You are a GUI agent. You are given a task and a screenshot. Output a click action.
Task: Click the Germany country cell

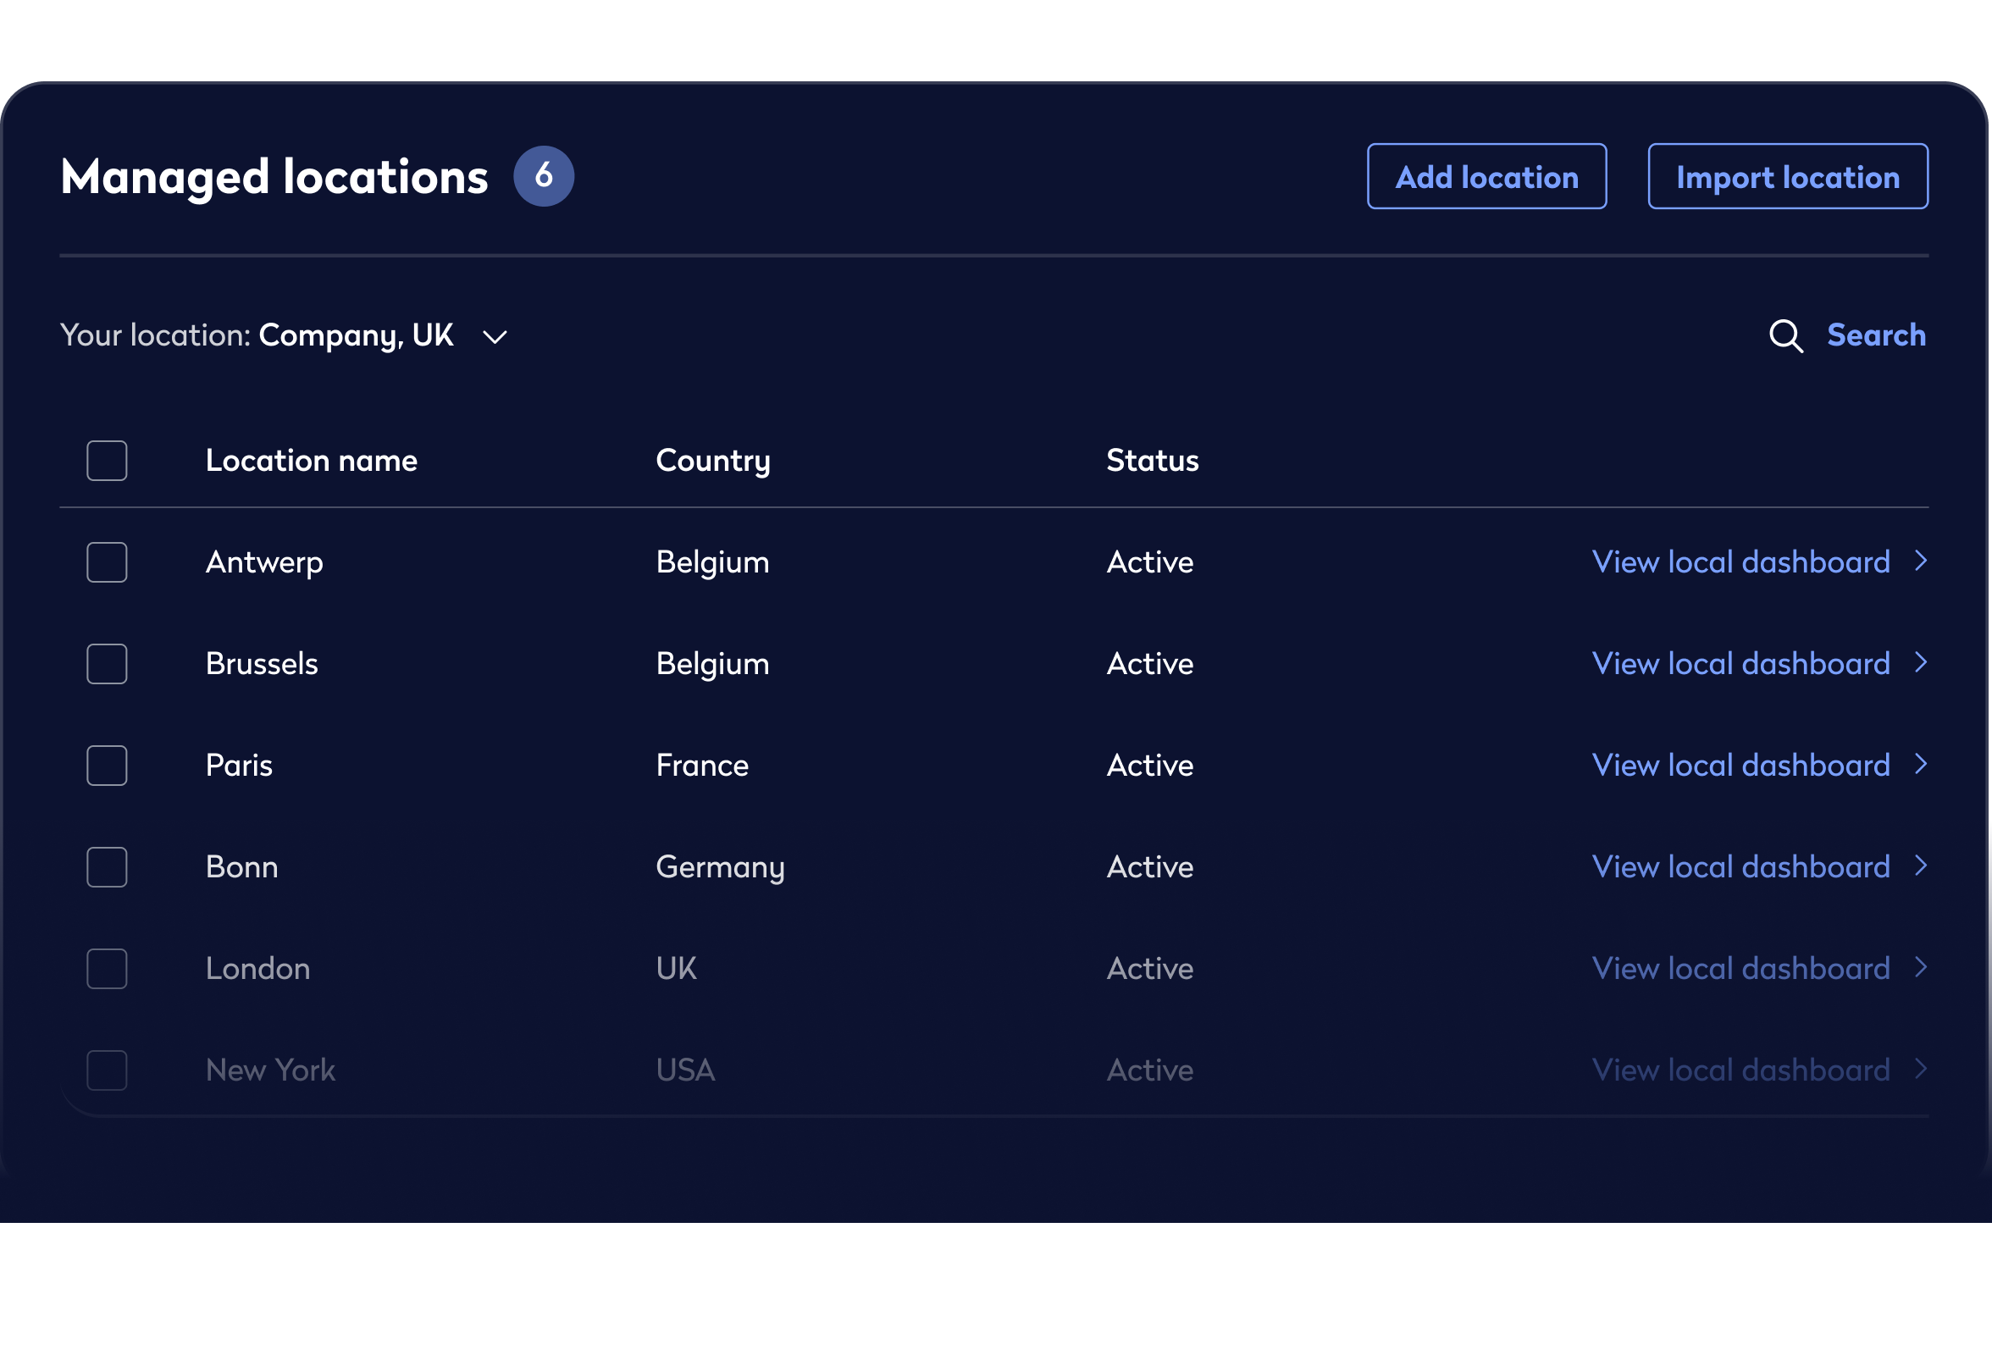pos(721,868)
